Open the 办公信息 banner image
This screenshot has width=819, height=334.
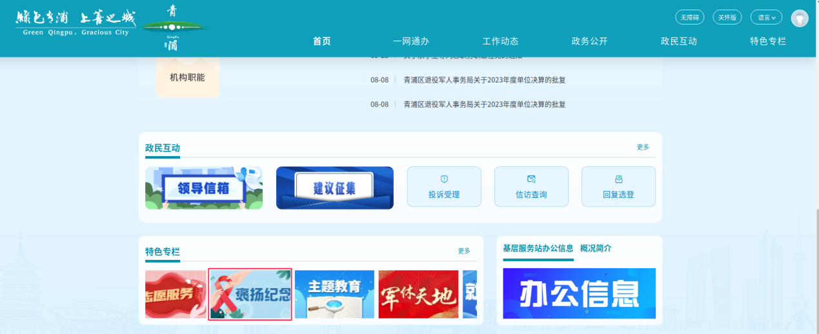pyautogui.click(x=579, y=293)
